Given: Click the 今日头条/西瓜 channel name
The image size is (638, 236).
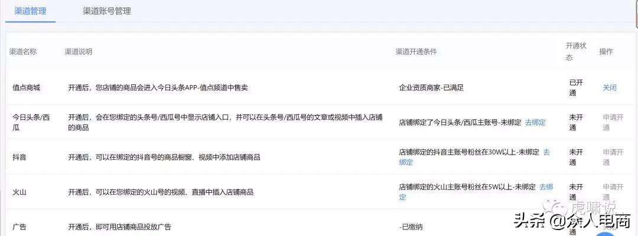Looking at the screenshot, I should click(x=31, y=122).
